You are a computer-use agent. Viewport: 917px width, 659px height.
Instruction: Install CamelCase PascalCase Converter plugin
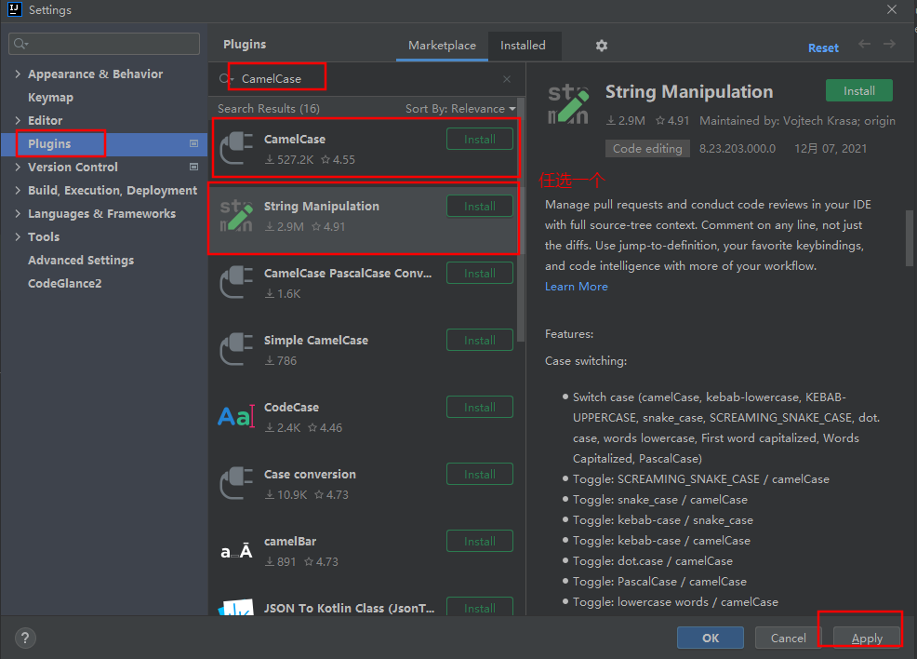pyautogui.click(x=480, y=274)
